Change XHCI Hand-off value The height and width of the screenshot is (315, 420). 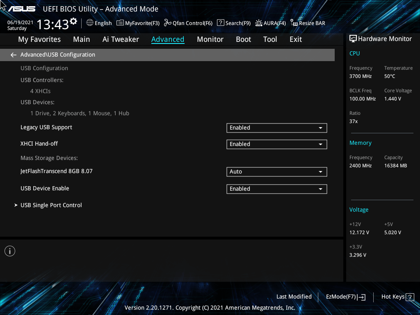(276, 144)
